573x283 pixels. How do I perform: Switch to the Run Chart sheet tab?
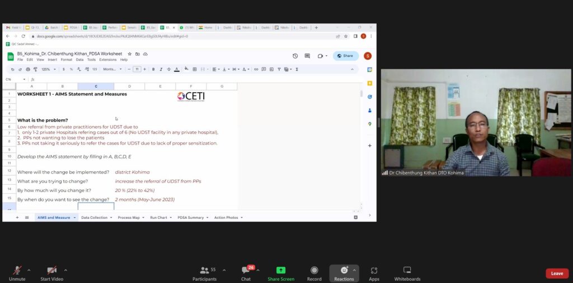coord(159,217)
